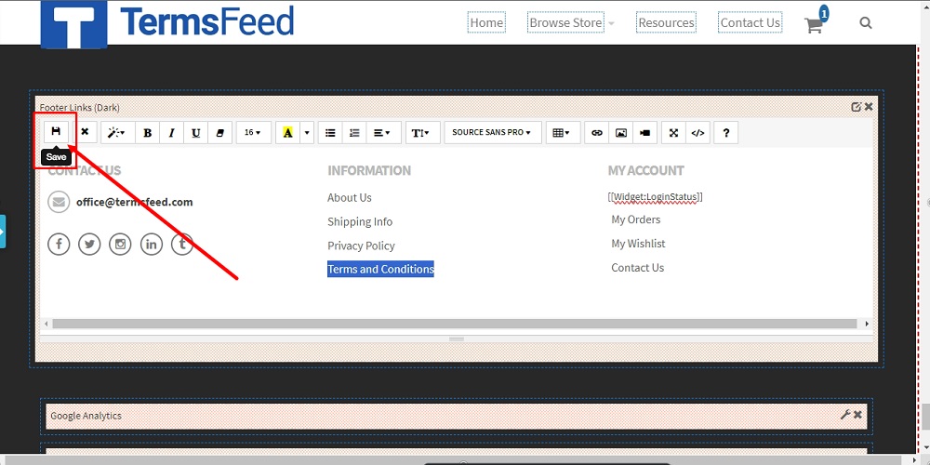The width and height of the screenshot is (930, 465).
Task: Remove font style with eraser icon
Action: pyautogui.click(x=220, y=132)
